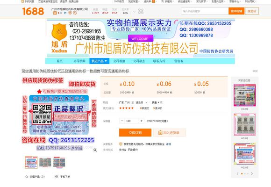Expand the customer service center dropdown

[x=235, y=1]
